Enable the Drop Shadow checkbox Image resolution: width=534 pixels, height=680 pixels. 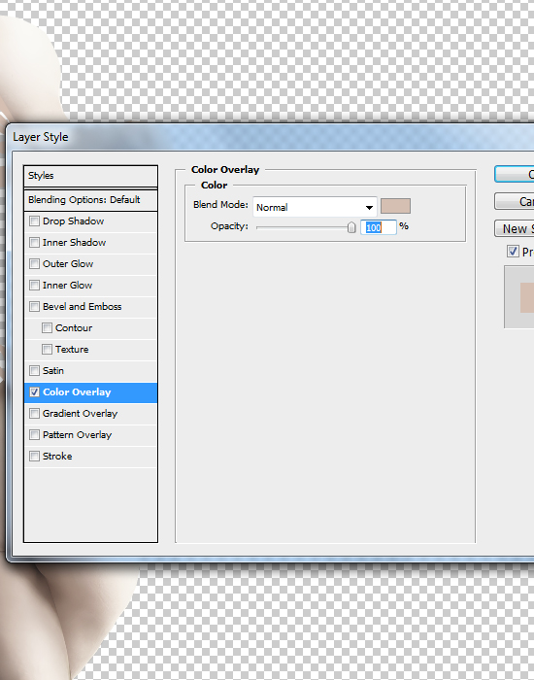[34, 221]
